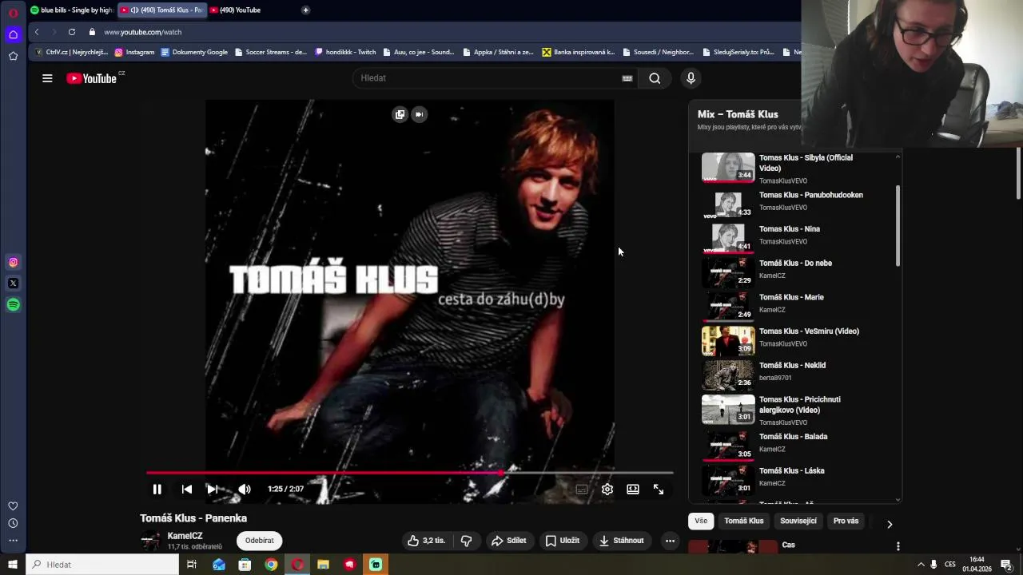Like the video with 3,2 tis. thumbs up

pos(426,541)
